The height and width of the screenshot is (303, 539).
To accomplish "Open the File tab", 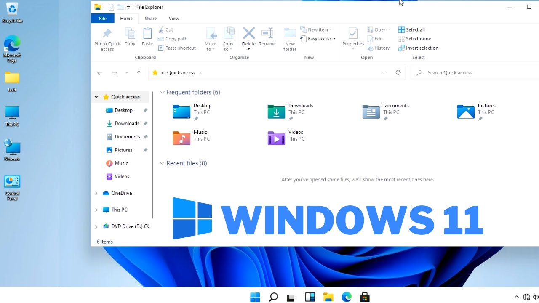I will click(x=102, y=19).
